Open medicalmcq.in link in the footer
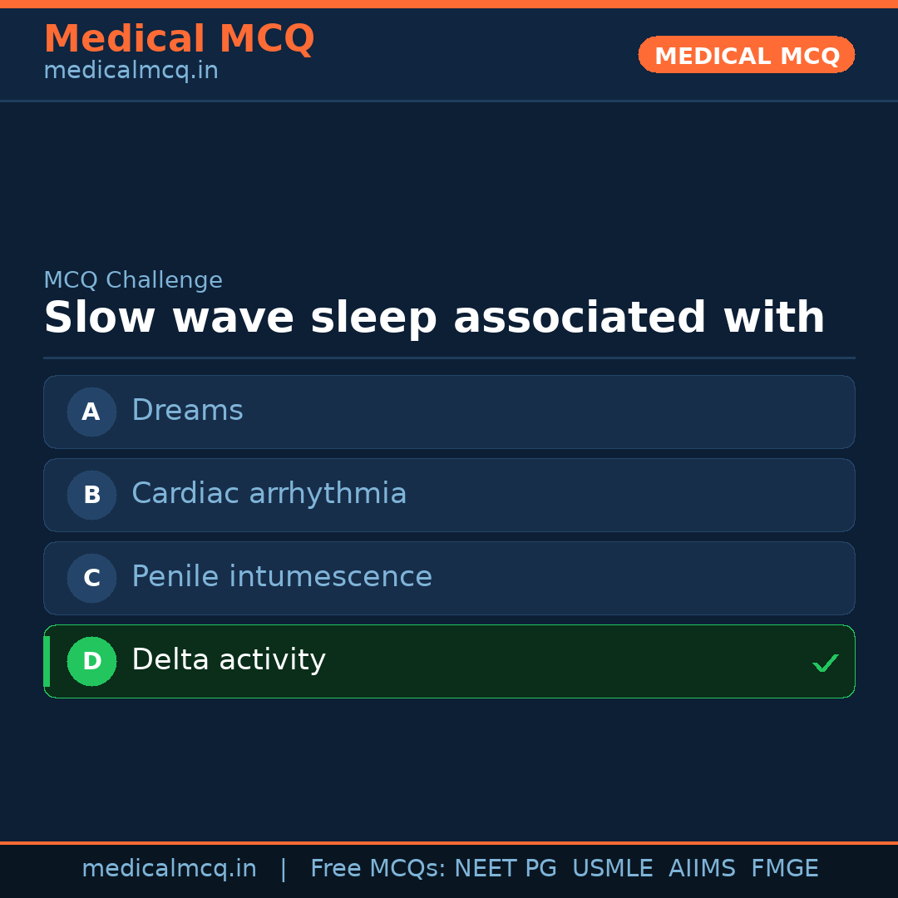 pos(169,869)
